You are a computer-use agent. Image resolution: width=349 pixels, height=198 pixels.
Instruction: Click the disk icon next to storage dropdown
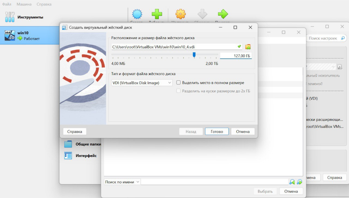(x=340, y=66)
